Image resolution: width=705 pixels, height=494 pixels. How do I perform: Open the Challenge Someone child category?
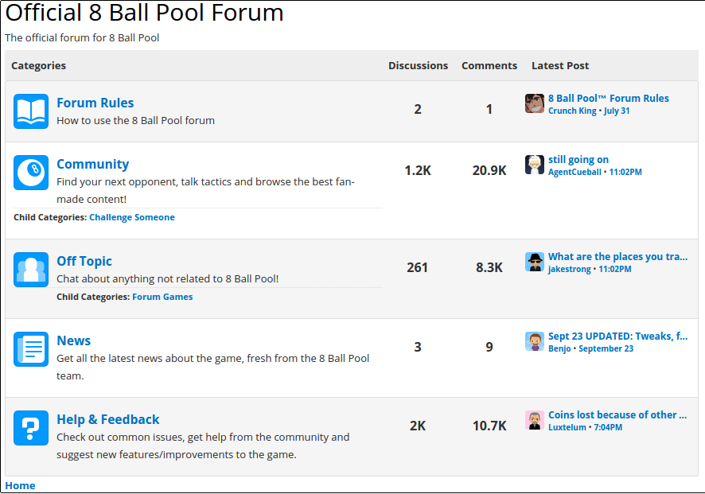[x=131, y=217]
